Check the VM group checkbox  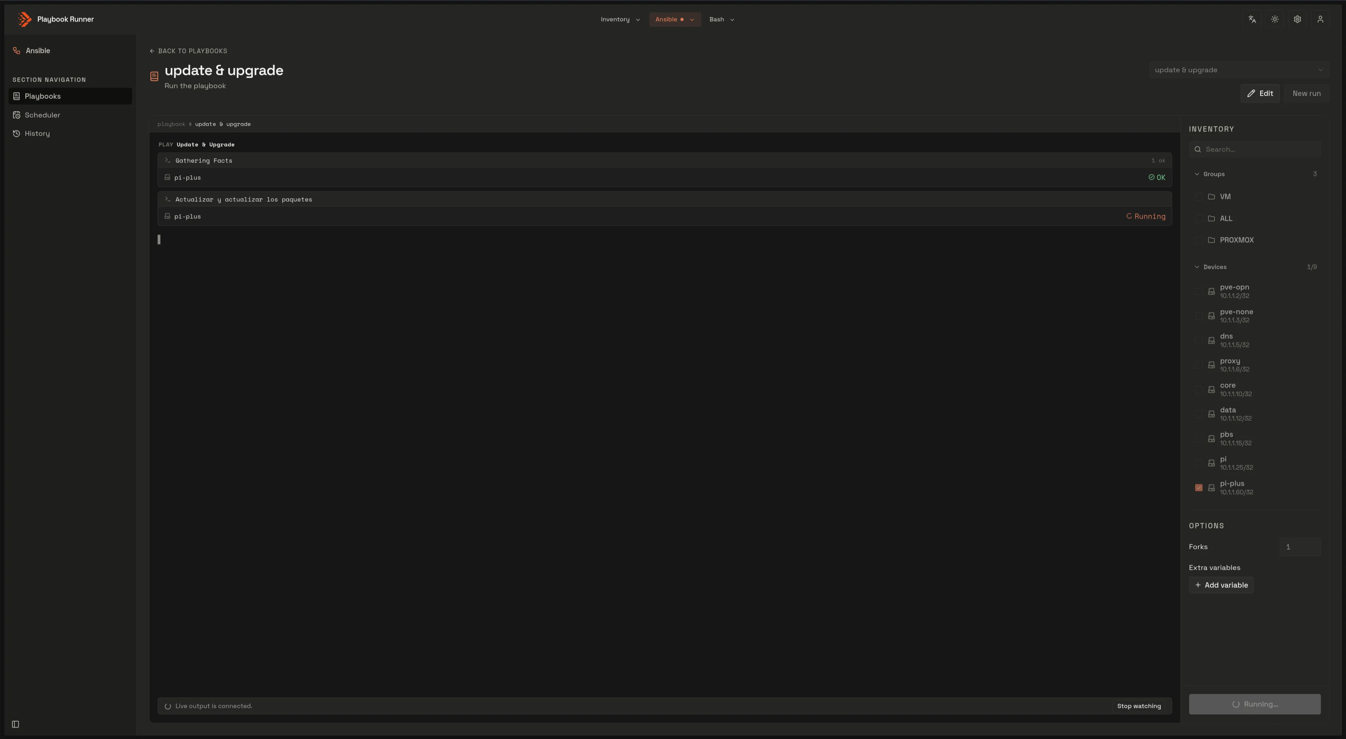click(x=1199, y=196)
